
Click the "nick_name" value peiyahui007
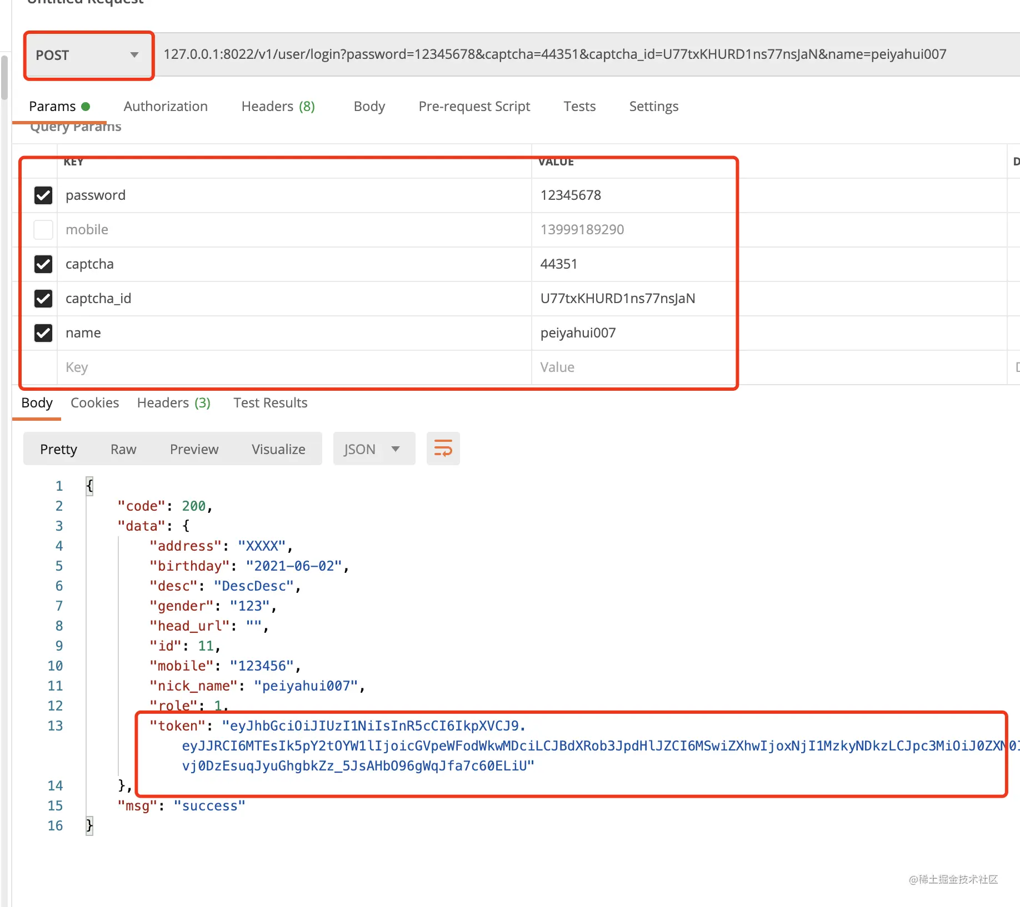(x=306, y=686)
